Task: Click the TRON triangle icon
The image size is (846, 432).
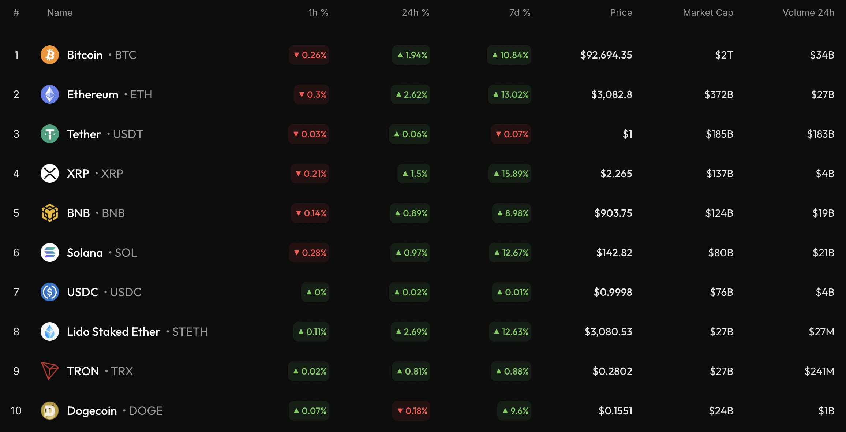Action: click(50, 371)
